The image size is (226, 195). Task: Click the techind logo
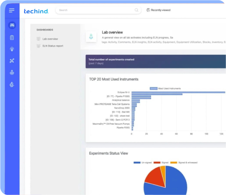[36, 11]
